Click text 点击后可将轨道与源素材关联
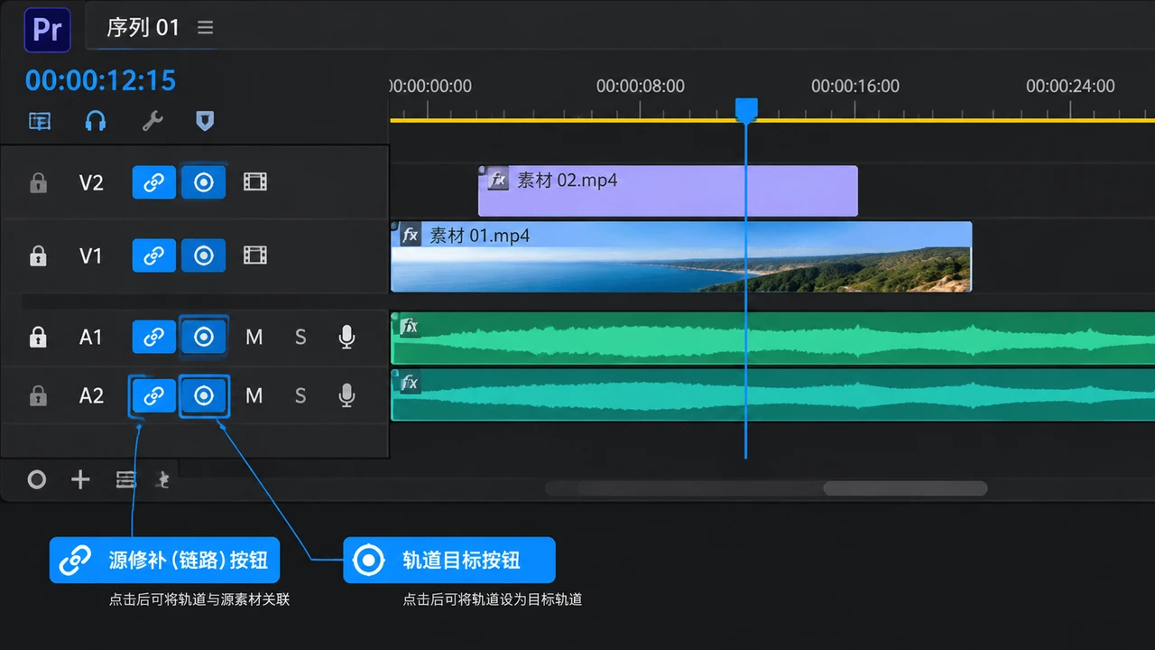Viewport: 1155px width, 650px height. click(x=199, y=599)
